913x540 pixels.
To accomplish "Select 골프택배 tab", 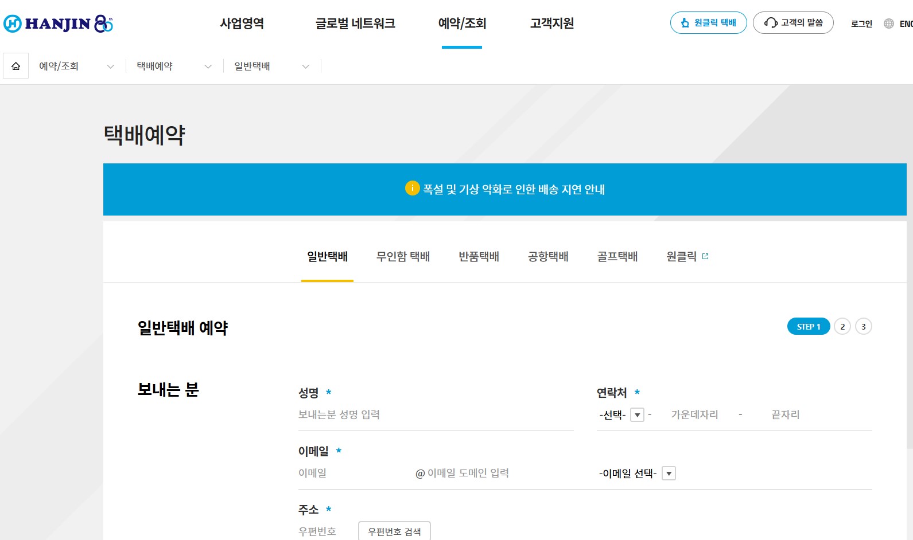I will [617, 256].
